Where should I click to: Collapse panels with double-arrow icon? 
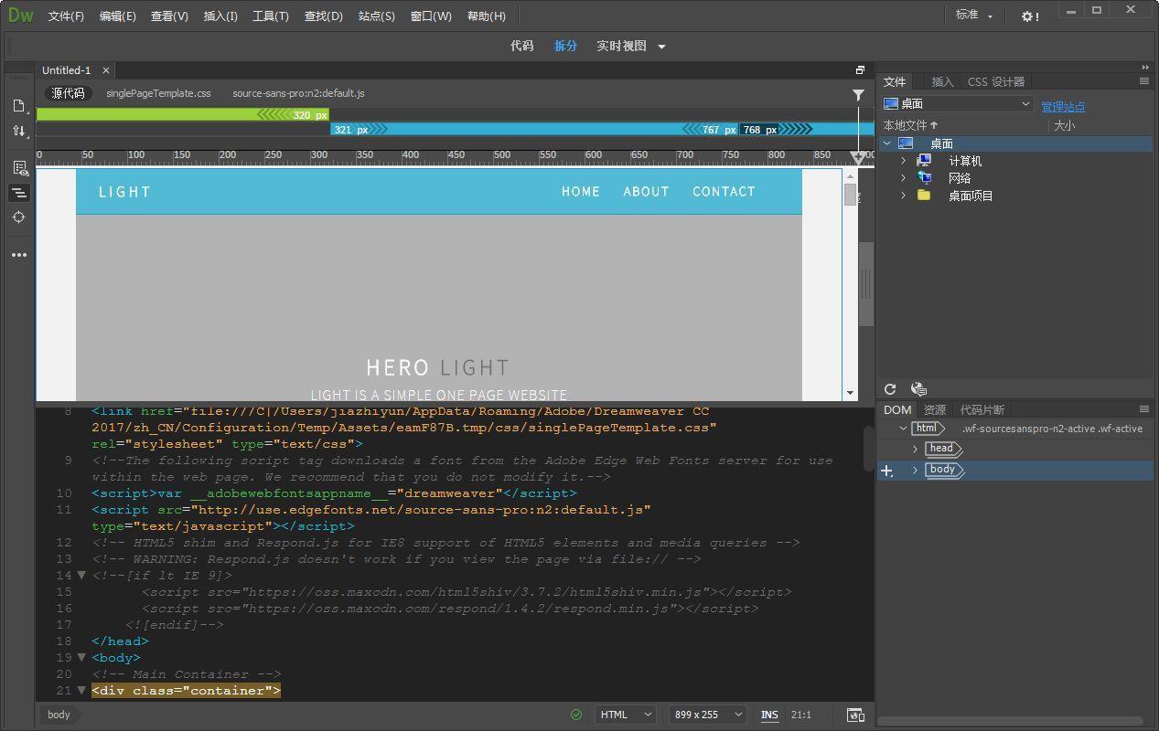(x=1145, y=67)
